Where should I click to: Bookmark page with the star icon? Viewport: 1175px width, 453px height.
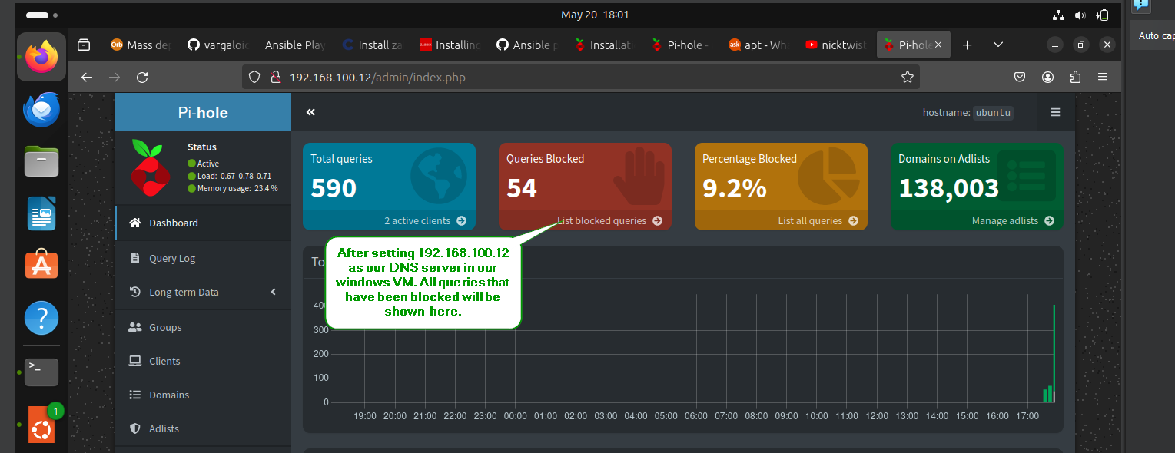pyautogui.click(x=907, y=77)
